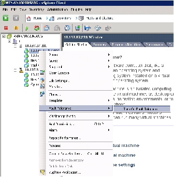Switch to the Getting Started tab

(76, 44)
